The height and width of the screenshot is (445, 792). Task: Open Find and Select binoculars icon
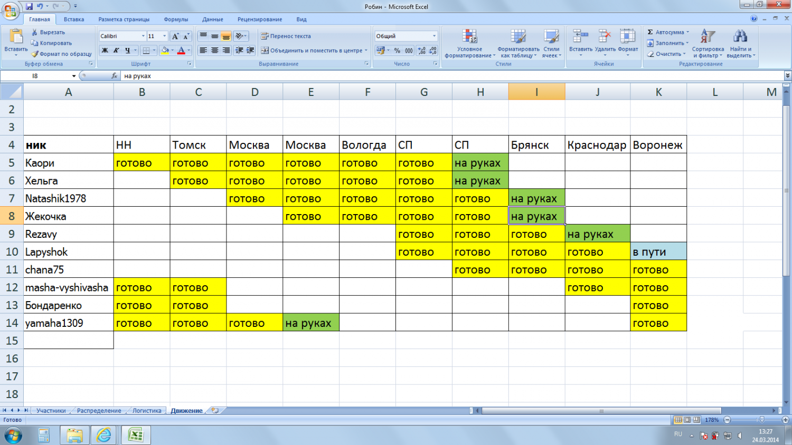coord(740,36)
